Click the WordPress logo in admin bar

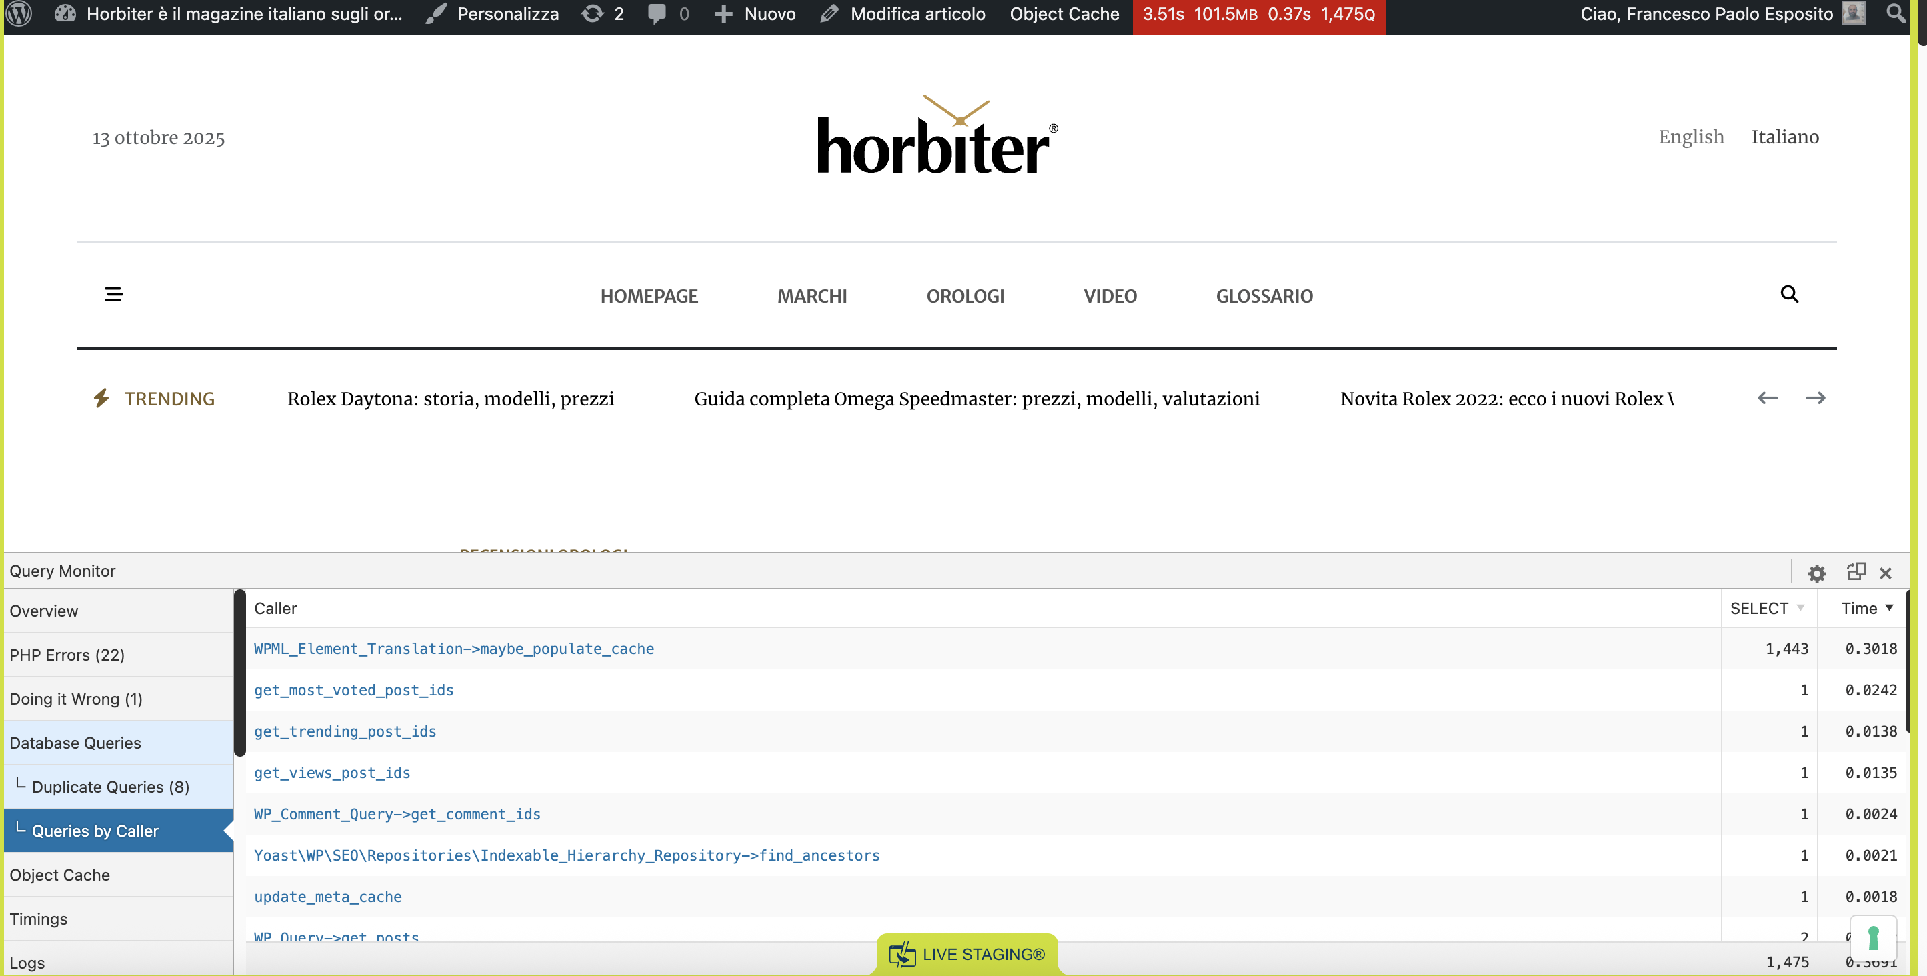(x=19, y=13)
